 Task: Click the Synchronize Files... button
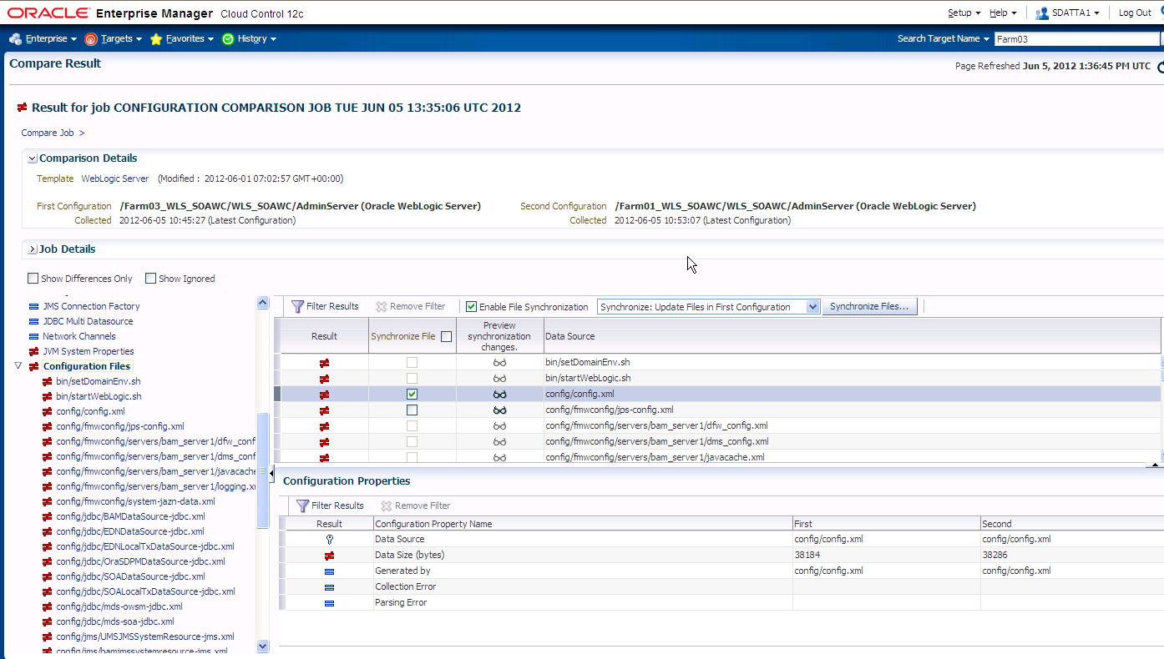pos(869,306)
